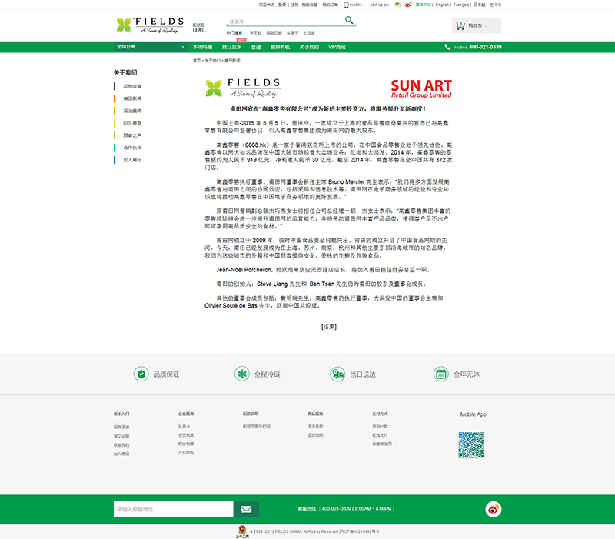Open the footer Weibo round icon
The height and width of the screenshot is (539, 615).
[x=493, y=509]
